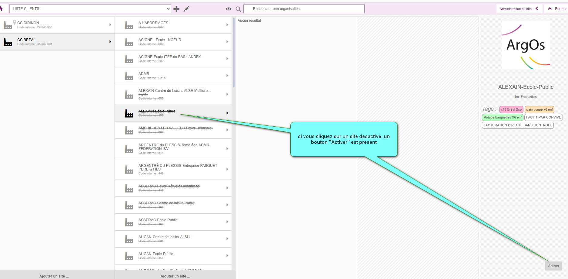568x279 pixels.
Task: Expand ARGENTRE du PLESSIS-3ème âge arrow
Action: click(x=227, y=149)
